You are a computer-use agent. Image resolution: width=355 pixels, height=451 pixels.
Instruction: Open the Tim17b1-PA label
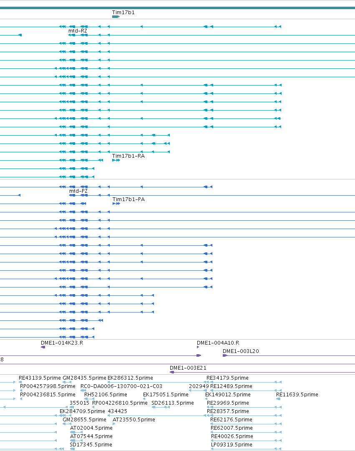point(128,199)
